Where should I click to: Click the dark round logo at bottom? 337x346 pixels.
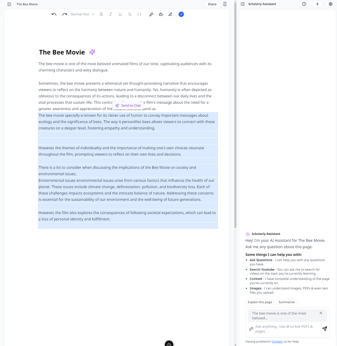[x=169, y=343]
